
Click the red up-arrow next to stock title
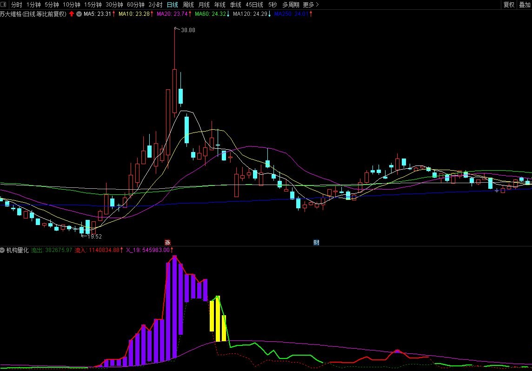click(x=72, y=14)
